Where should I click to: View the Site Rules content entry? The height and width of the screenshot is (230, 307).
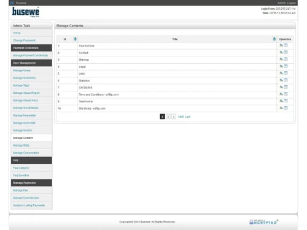click(x=286, y=108)
